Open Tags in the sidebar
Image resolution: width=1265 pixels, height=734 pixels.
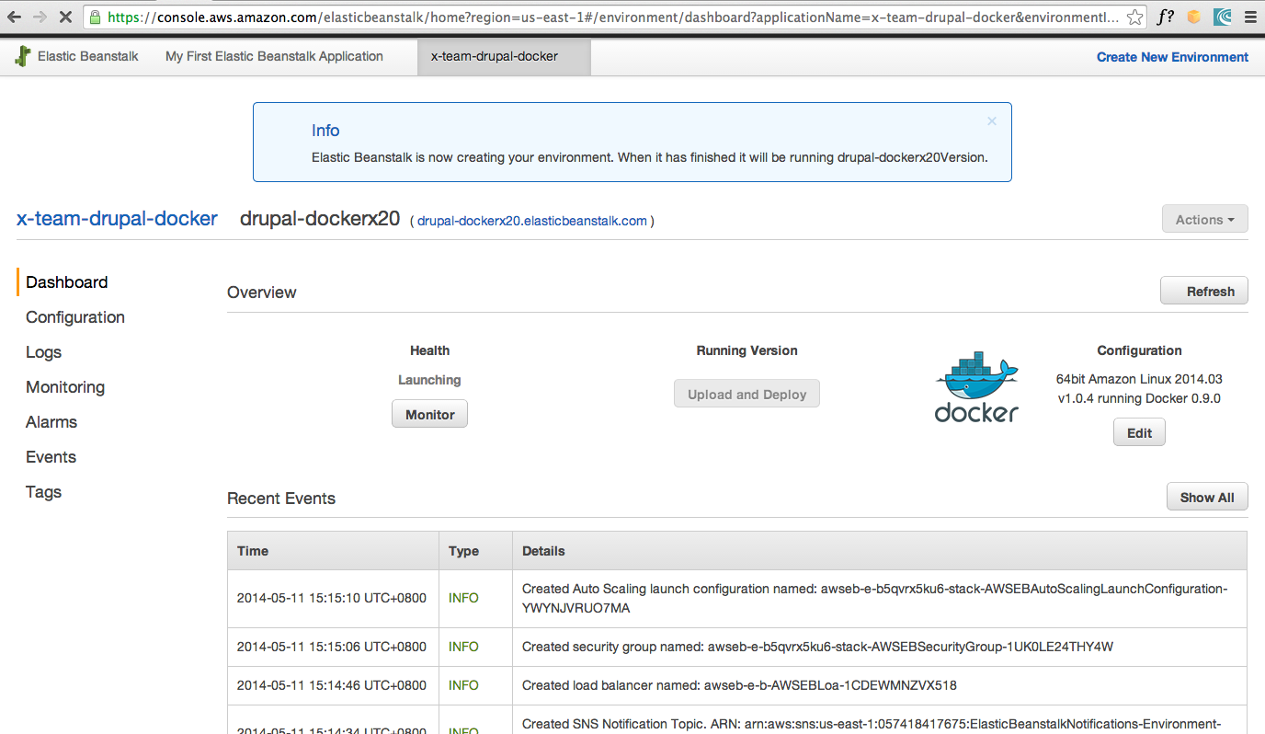43,492
